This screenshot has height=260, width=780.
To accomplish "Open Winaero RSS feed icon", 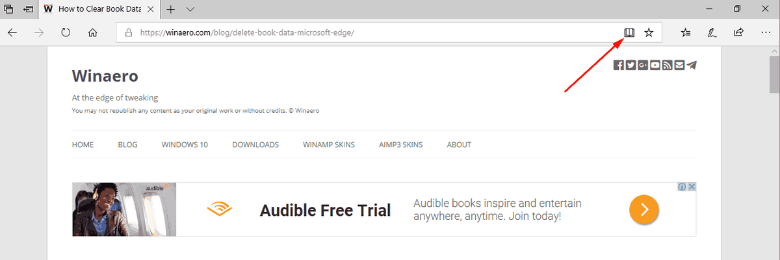I will tap(667, 65).
